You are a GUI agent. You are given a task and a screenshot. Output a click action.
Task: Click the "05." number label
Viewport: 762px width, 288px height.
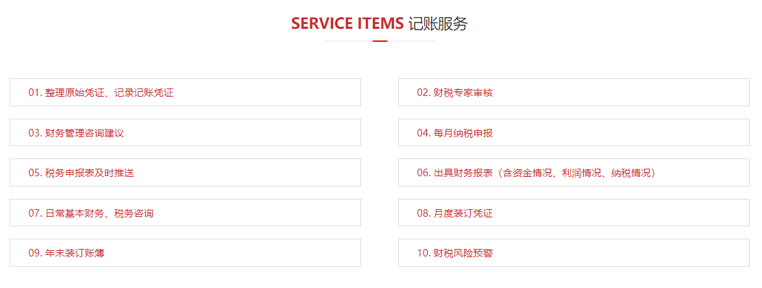(x=35, y=173)
